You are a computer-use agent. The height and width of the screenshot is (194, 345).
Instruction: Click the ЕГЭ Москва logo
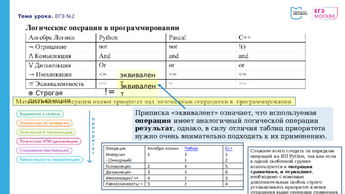(325, 13)
